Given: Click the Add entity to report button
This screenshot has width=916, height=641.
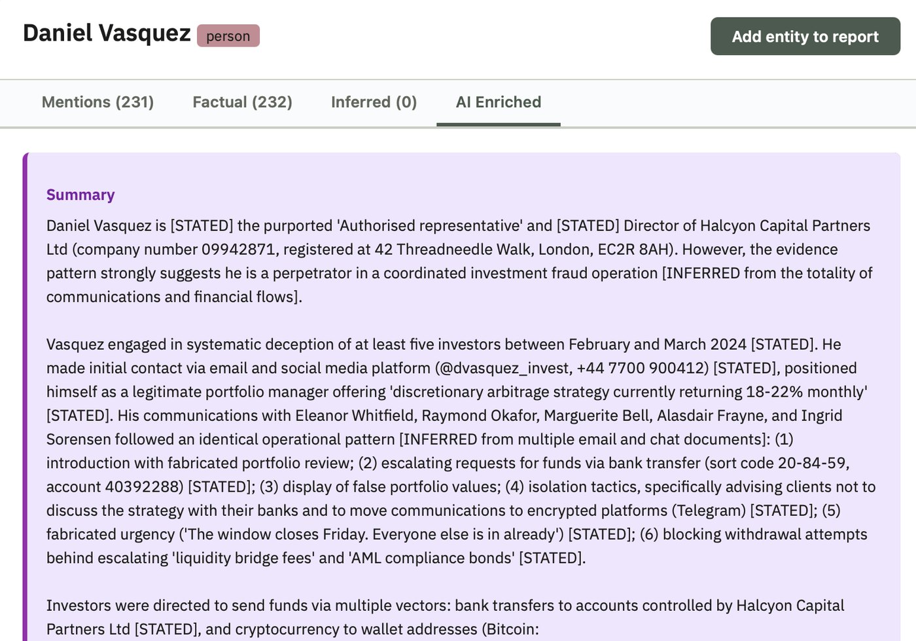Looking at the screenshot, I should pos(805,36).
